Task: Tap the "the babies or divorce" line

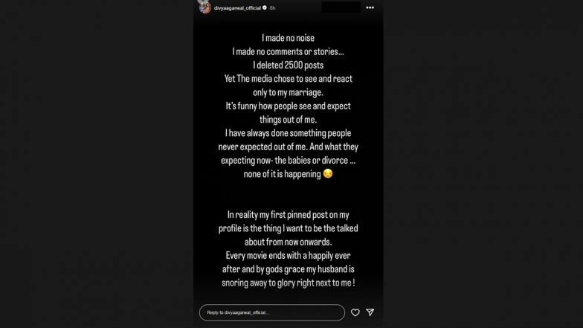Action: click(x=288, y=160)
